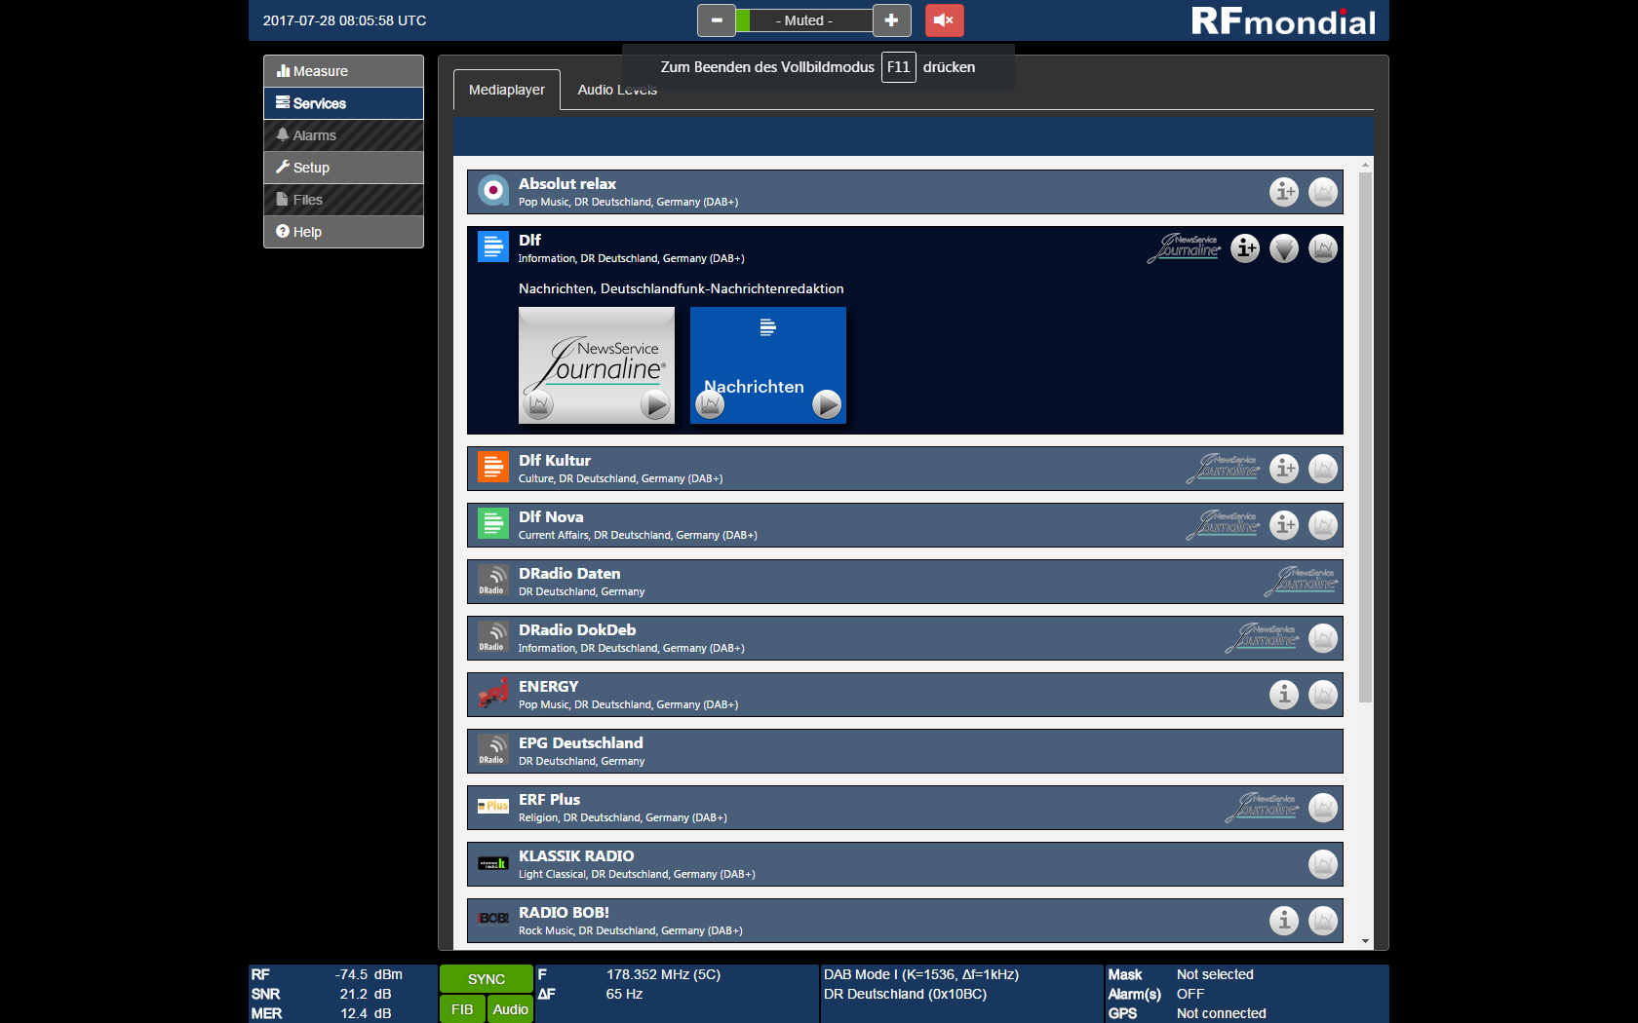This screenshot has width=1638, height=1023.
Task: Expand the Dlf Kultur service row
Action: 780,469
